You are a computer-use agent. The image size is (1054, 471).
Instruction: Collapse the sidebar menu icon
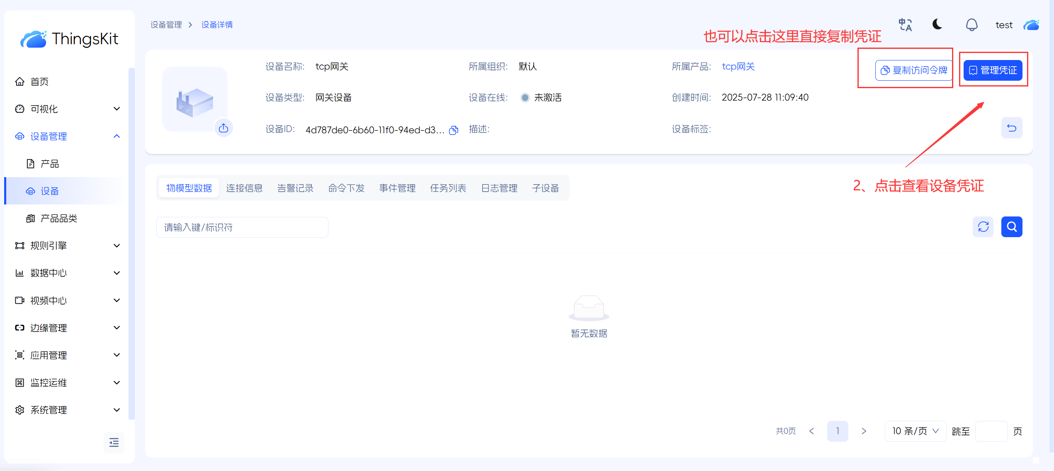pyautogui.click(x=114, y=442)
